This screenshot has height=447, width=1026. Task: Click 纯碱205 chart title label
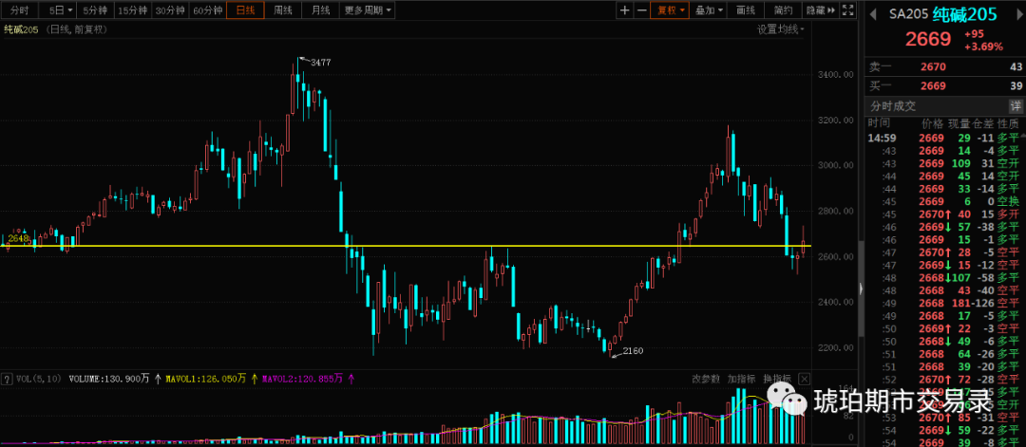22,29
